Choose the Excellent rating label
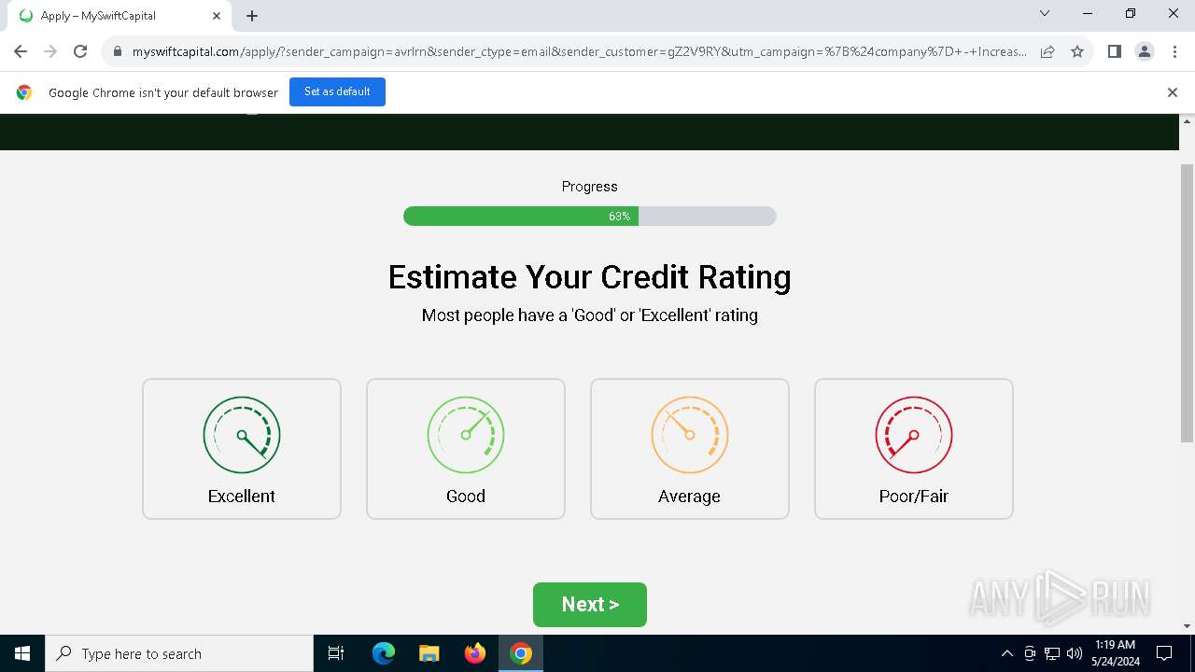 [x=242, y=497]
